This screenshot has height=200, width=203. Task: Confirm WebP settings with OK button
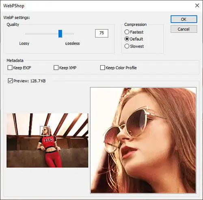pyautogui.click(x=184, y=19)
